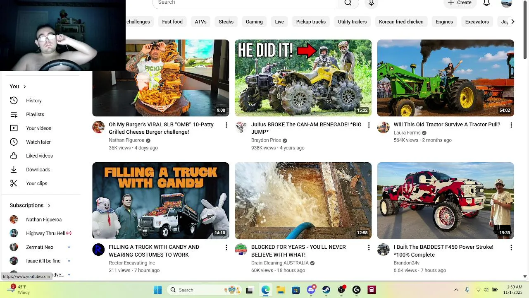Show hidden tray icons chevron
529x298 pixels.
456,290
